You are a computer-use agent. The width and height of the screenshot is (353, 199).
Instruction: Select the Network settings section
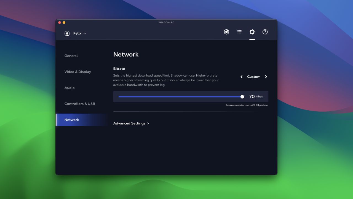coord(72,120)
